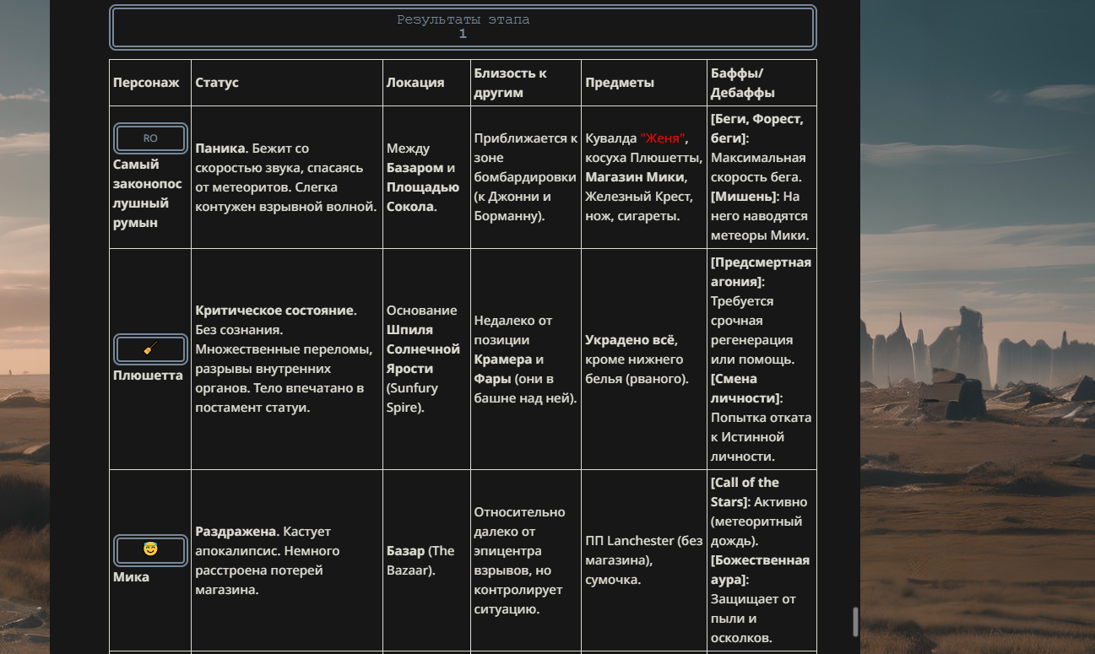Select the Баффы/Дебаффы column header
Viewport: 1095px width, 654px height.
[x=743, y=83]
